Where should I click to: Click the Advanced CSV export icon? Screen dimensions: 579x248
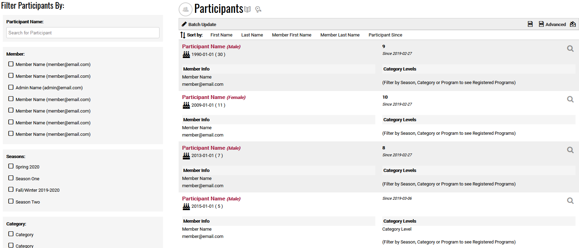tap(541, 24)
